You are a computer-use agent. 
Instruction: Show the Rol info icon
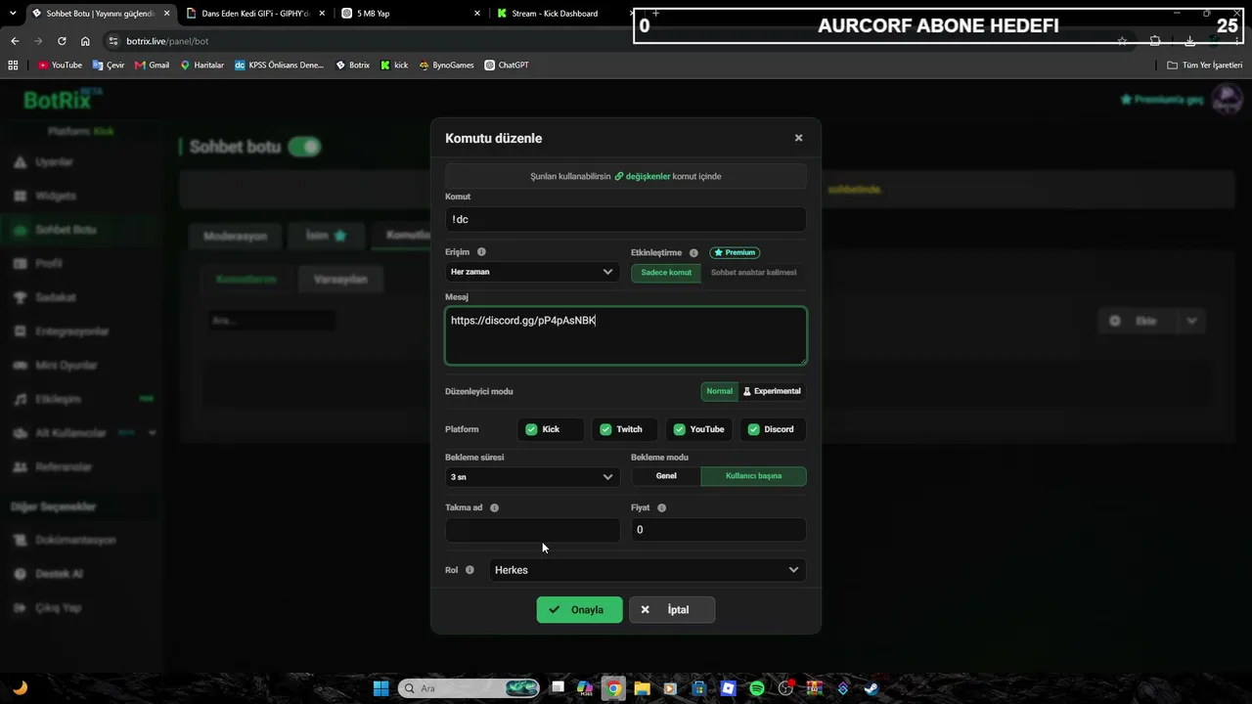tap(469, 570)
